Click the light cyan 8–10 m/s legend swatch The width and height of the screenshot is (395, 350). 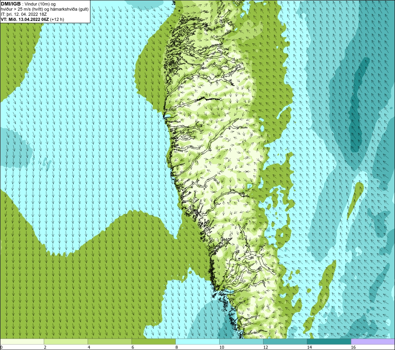click(x=197, y=341)
